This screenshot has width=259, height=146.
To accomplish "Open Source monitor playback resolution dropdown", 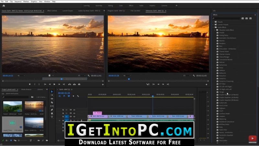I will (x=82, y=76).
